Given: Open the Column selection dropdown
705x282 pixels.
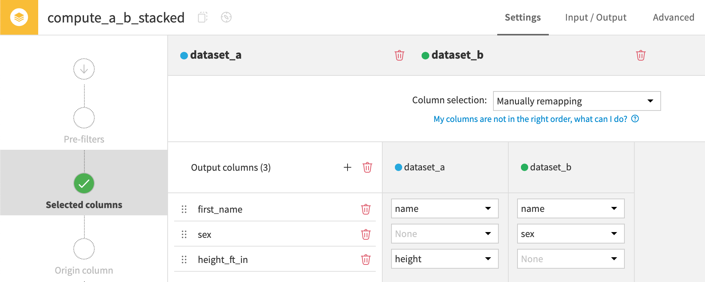Looking at the screenshot, I should point(577,101).
